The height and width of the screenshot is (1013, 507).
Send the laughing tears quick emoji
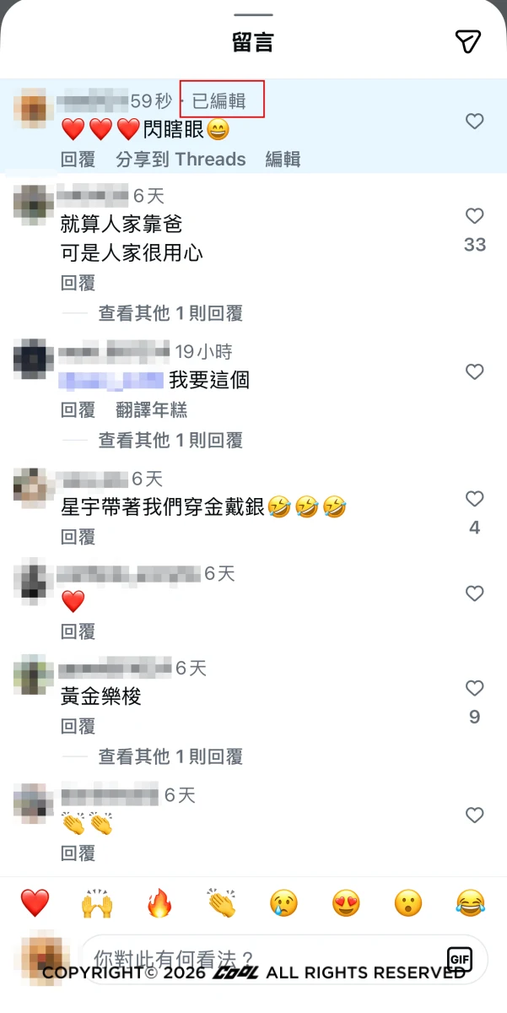click(471, 903)
